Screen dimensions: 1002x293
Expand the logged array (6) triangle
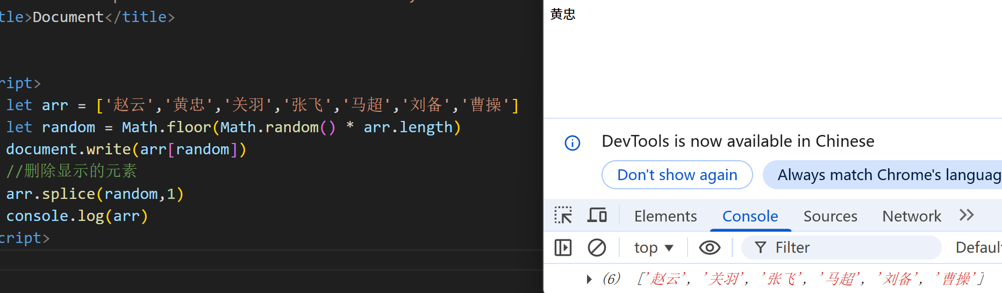[589, 279]
